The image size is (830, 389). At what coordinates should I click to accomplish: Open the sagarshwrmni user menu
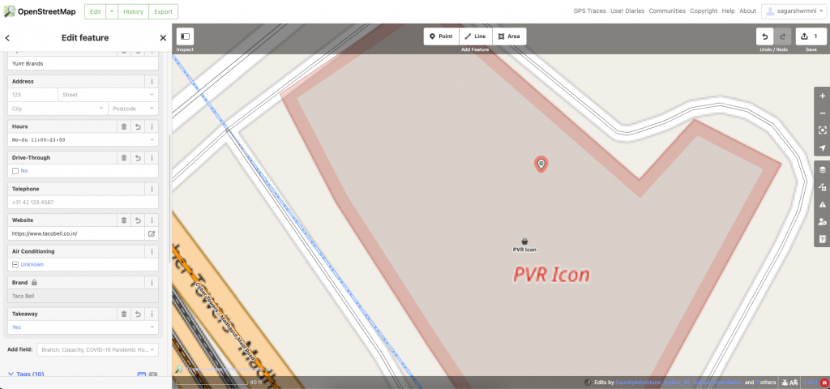793,11
